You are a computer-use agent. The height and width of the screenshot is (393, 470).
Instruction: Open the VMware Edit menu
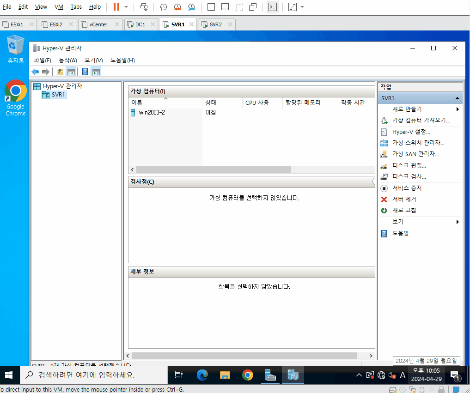pyautogui.click(x=23, y=7)
